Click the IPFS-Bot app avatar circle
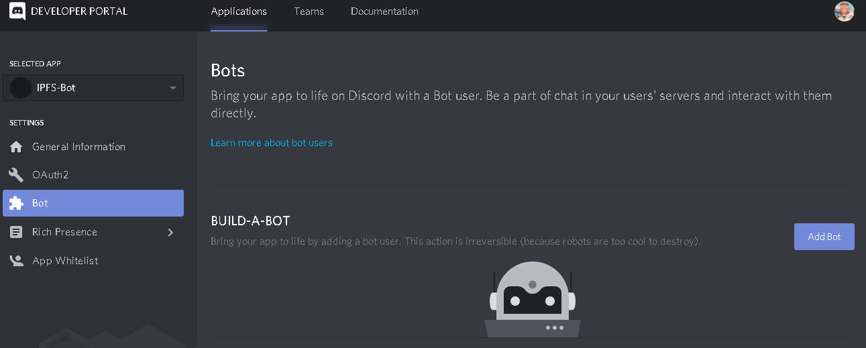 [21, 88]
